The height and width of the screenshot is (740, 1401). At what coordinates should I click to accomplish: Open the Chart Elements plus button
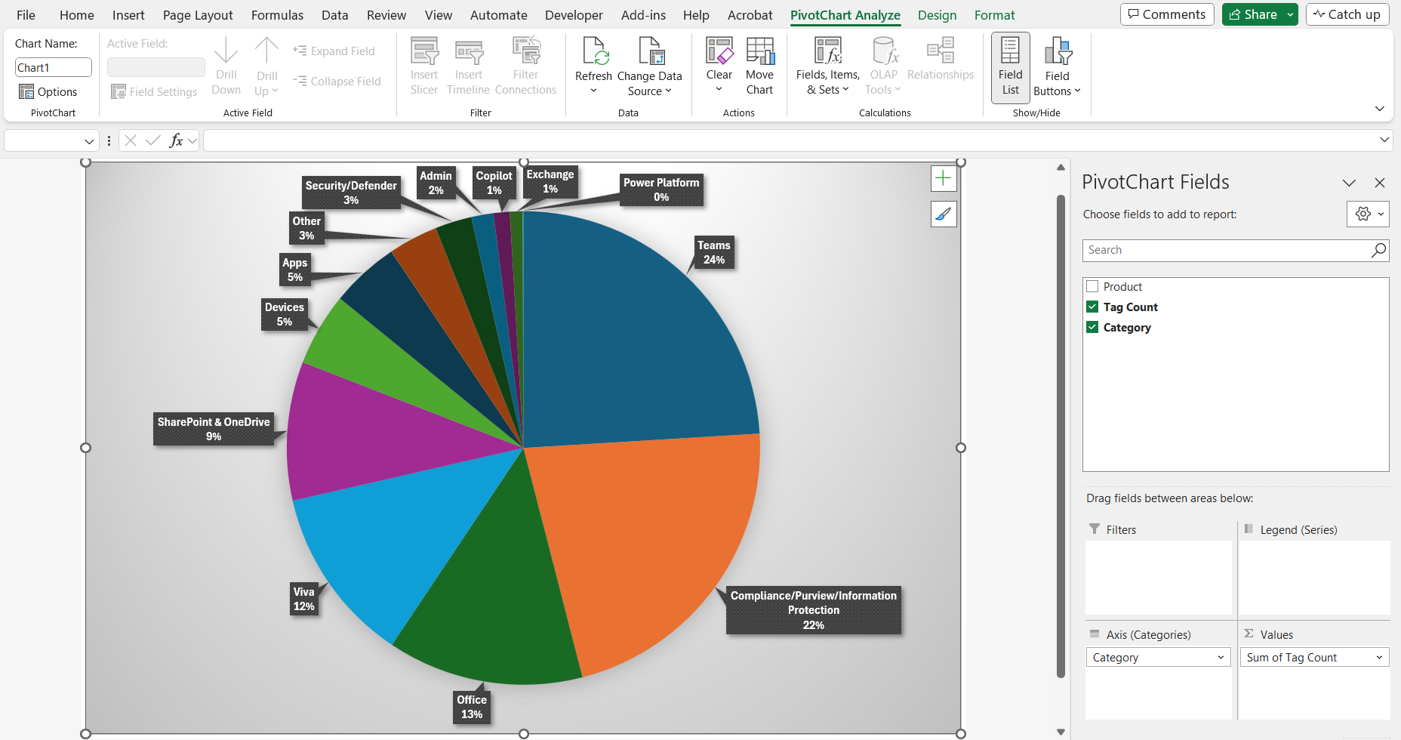pyautogui.click(x=943, y=179)
